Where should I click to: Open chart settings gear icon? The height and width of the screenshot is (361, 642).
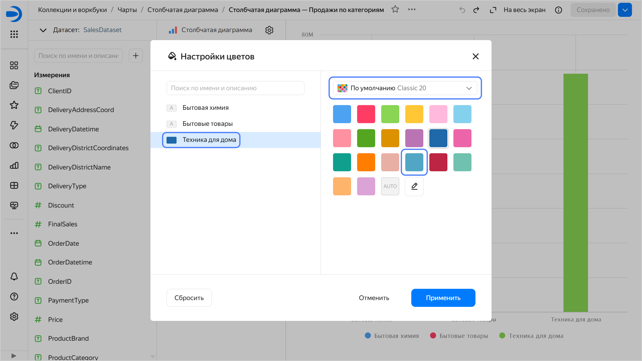click(x=269, y=30)
